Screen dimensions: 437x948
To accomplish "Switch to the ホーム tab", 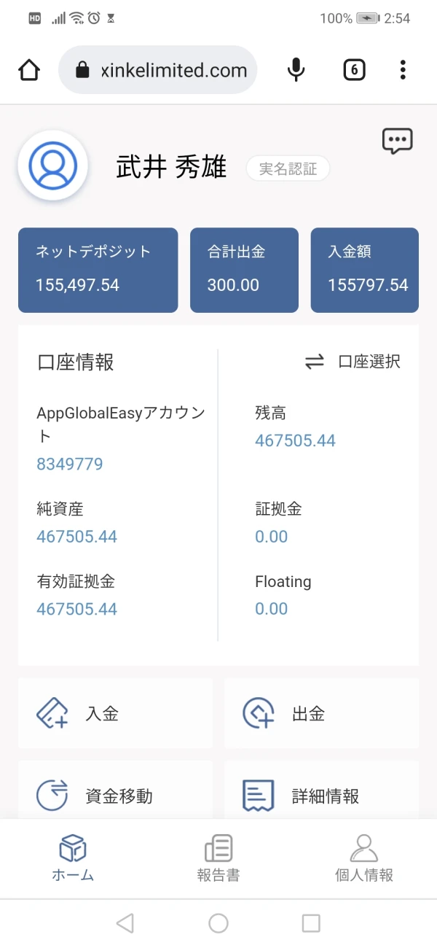I will [73, 858].
